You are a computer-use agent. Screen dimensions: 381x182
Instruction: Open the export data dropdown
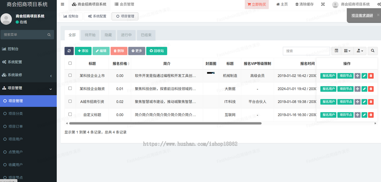[360, 51]
